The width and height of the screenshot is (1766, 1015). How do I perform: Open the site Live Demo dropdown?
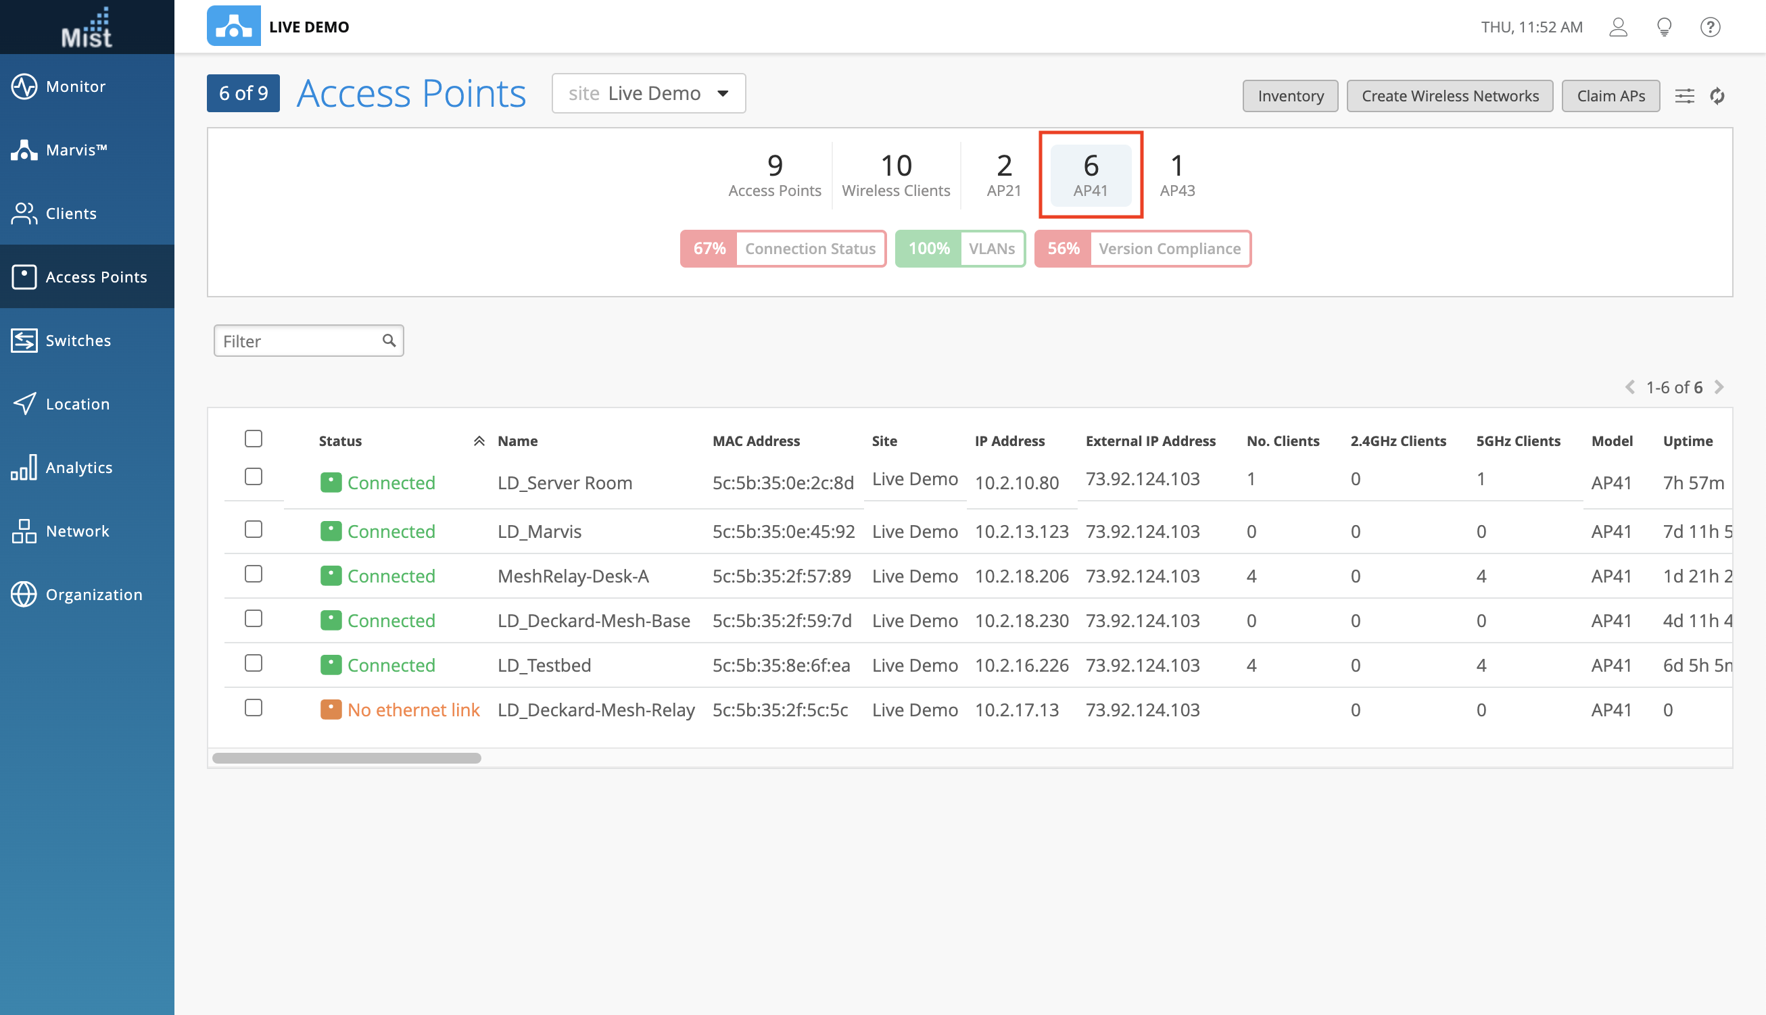pos(648,93)
